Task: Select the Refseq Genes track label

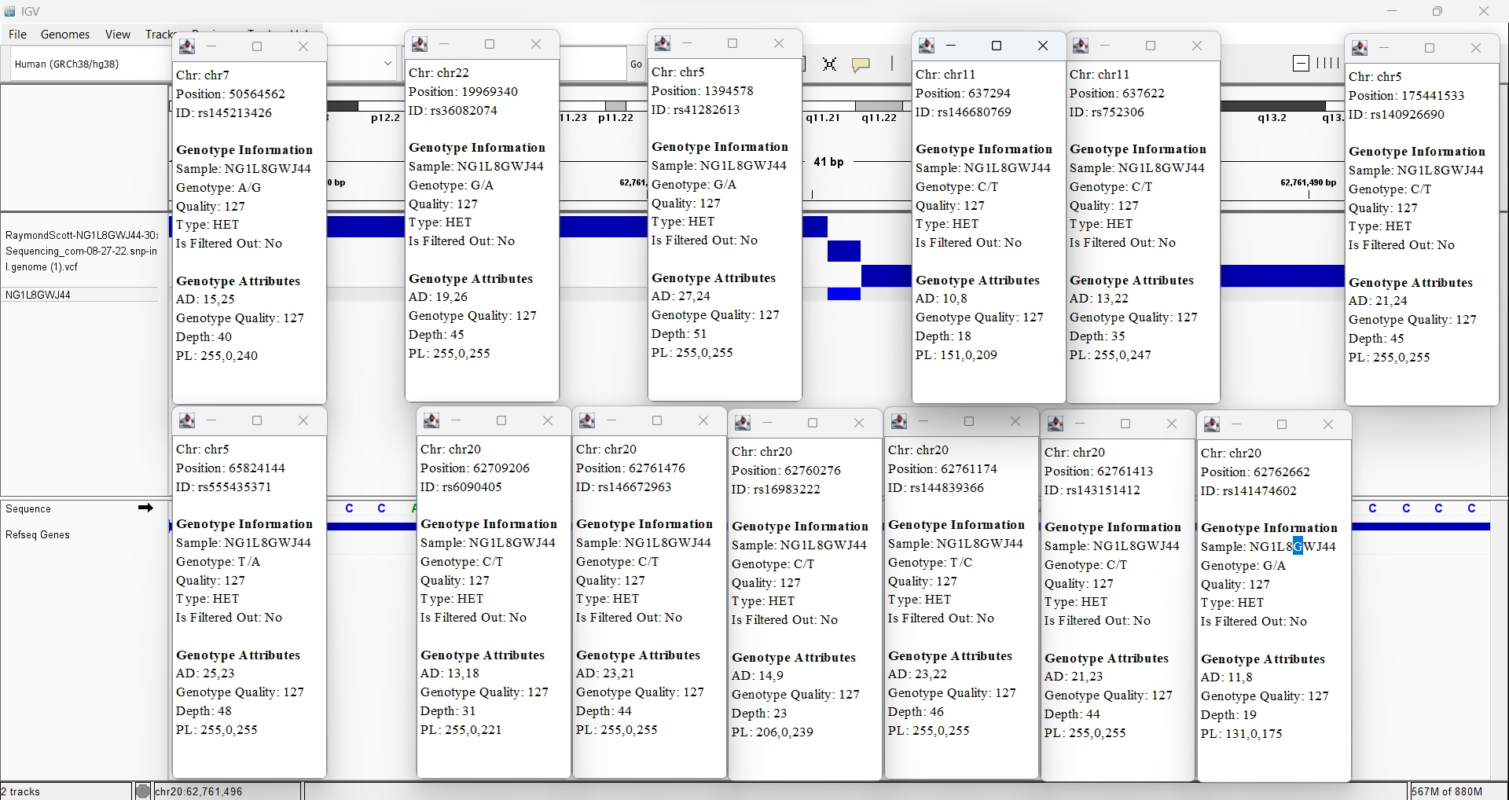Action: tap(38, 534)
